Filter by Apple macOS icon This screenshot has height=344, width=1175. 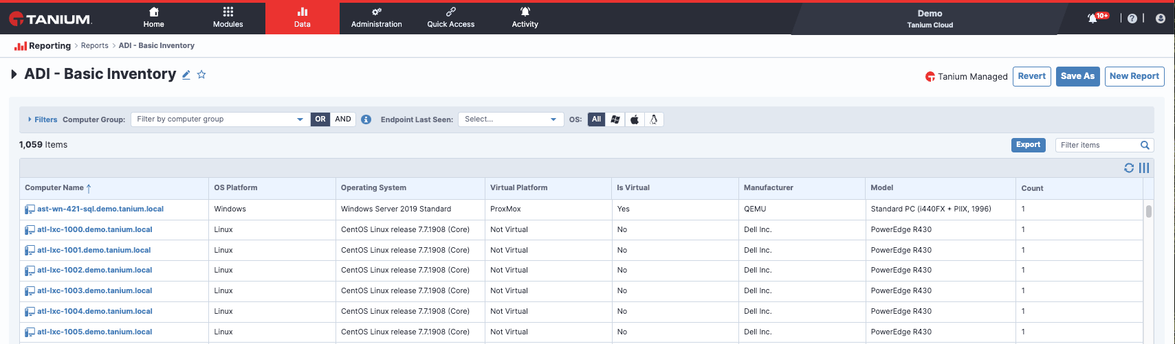point(635,119)
